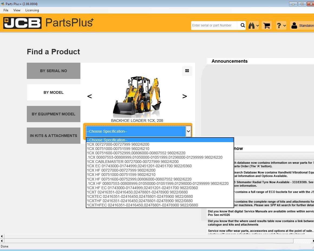Open the Licensing menu

tap(32, 10)
